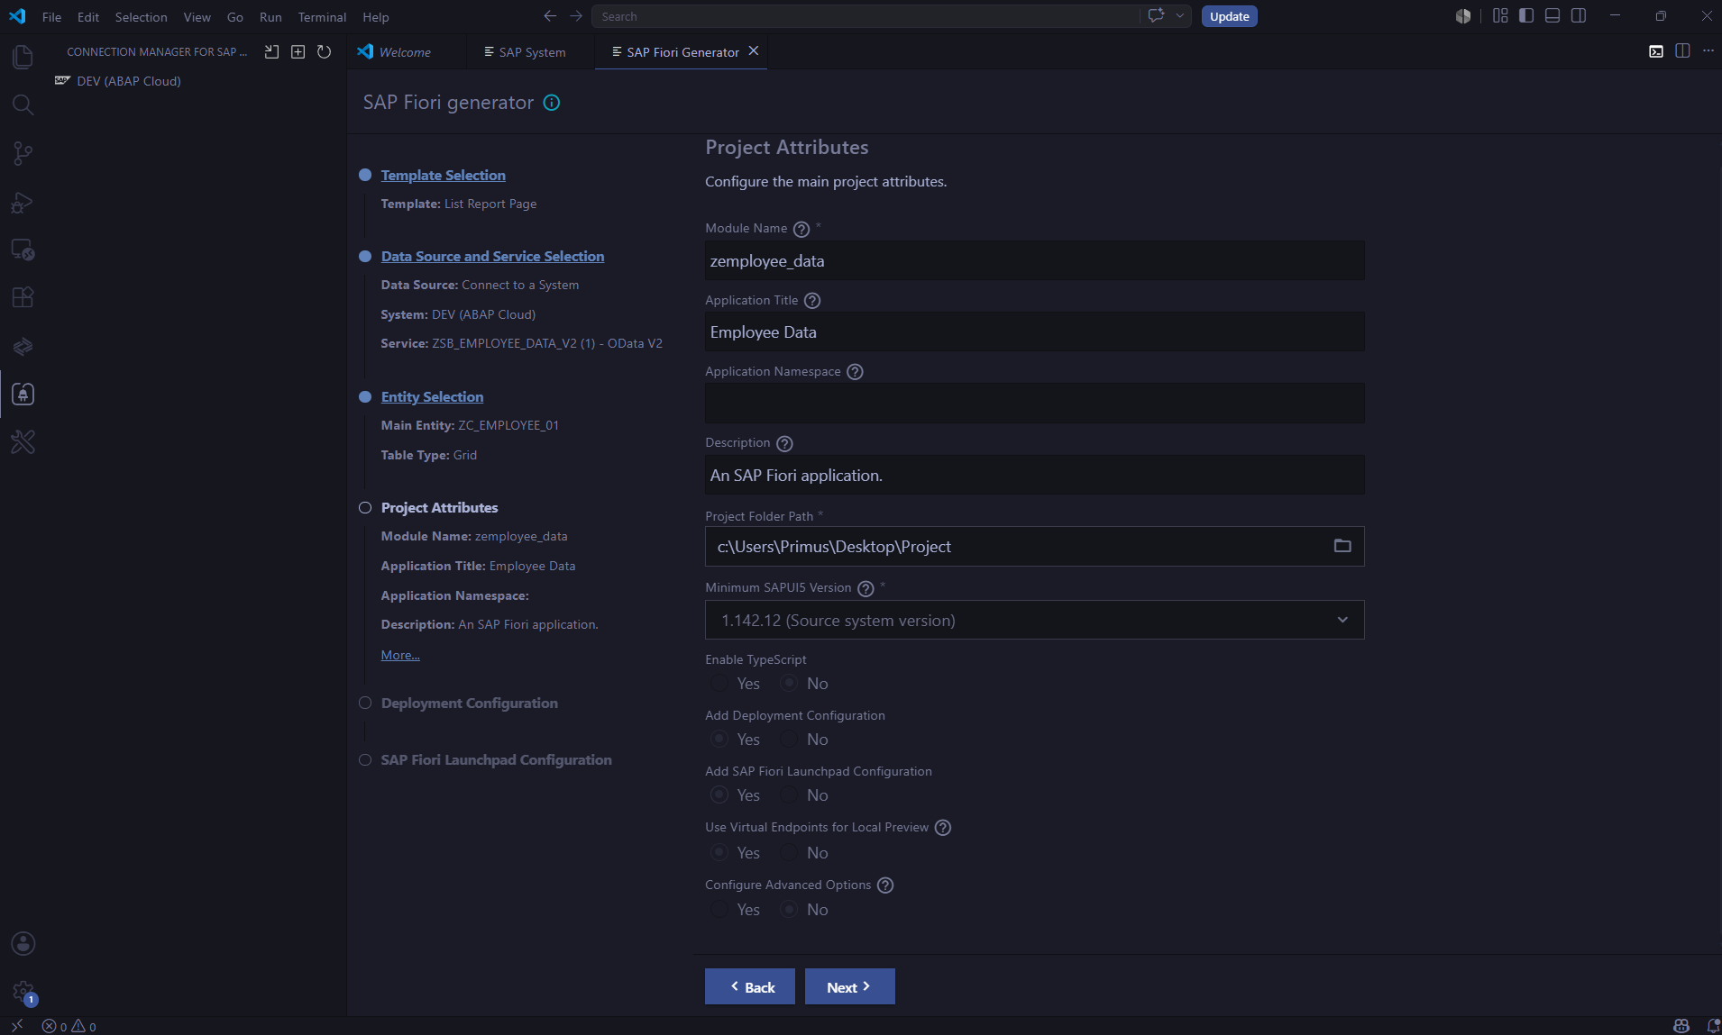Screen dimensions: 1722x1035
Task: Go to Template Selection step
Action: pos(443,176)
